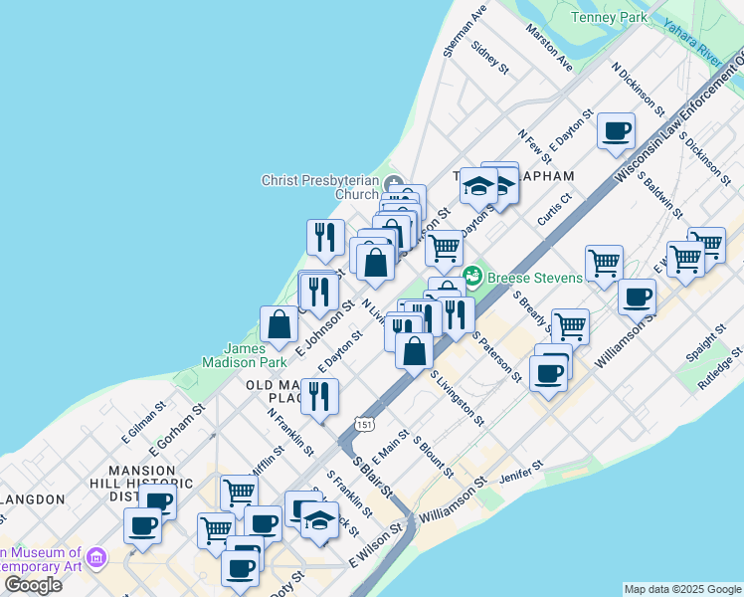Click the Google logo in the corner

33,584
